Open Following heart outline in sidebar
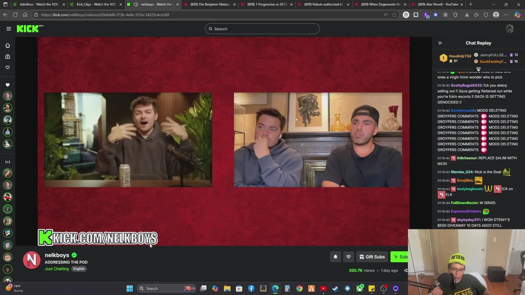525x295 pixels. 7,67
